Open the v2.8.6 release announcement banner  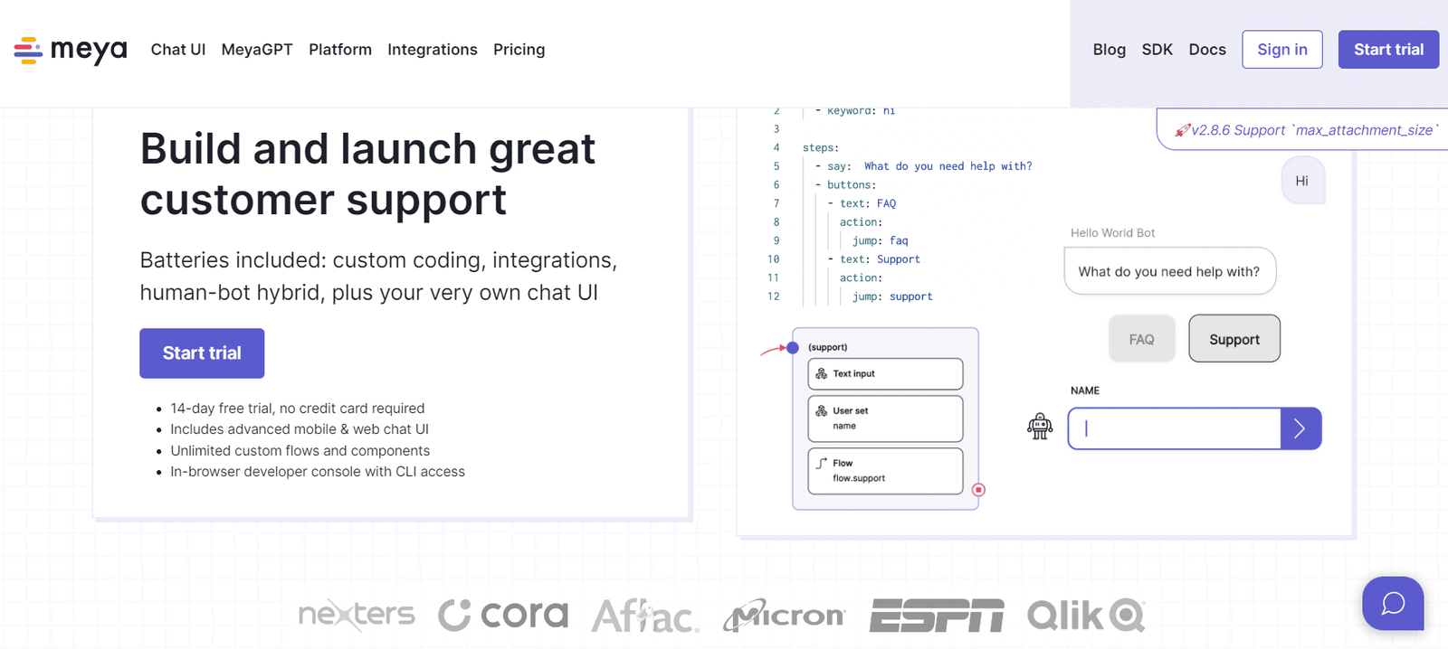(x=1303, y=130)
